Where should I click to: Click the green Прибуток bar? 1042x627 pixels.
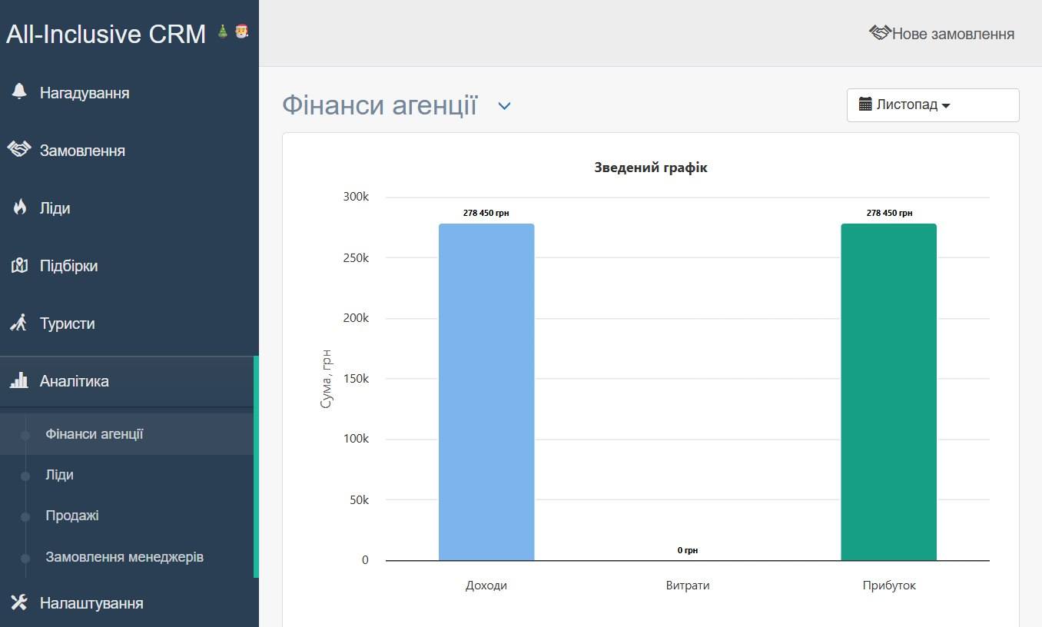888,392
